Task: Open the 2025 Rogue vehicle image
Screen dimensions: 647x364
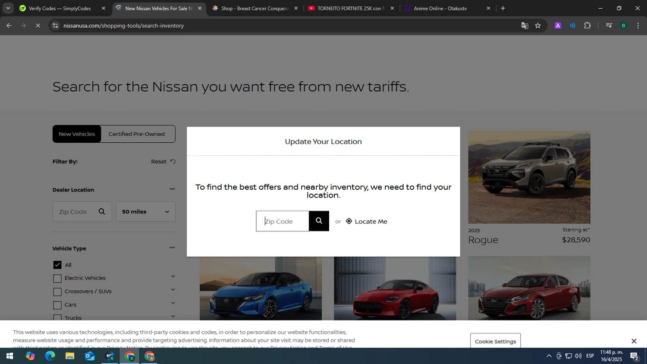Action: coord(529,177)
